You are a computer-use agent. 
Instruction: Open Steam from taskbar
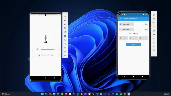coord(78,94)
